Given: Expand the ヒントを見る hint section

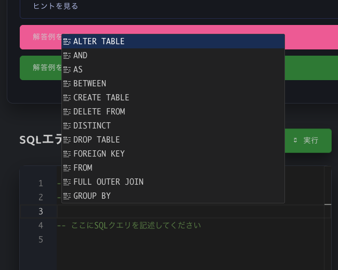Looking at the screenshot, I should 55,6.
